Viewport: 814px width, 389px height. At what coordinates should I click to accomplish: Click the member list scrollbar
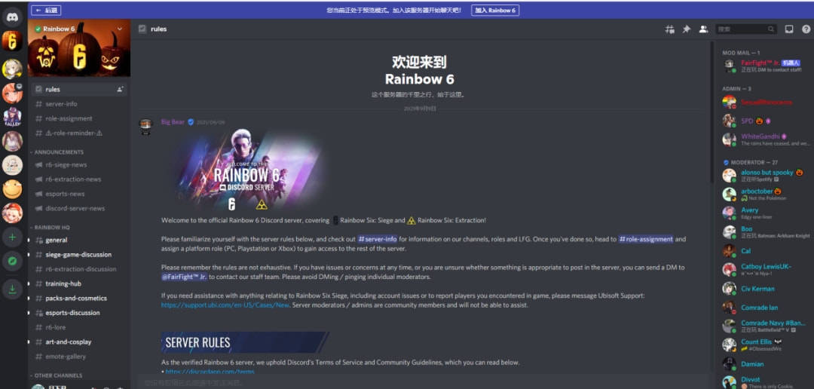pos(713,111)
